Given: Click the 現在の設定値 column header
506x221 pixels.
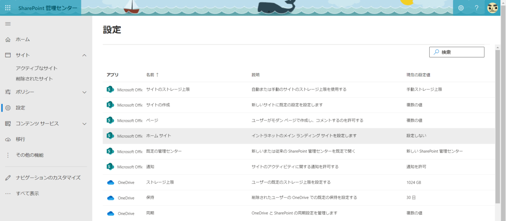Looking at the screenshot, I should (x=418, y=75).
